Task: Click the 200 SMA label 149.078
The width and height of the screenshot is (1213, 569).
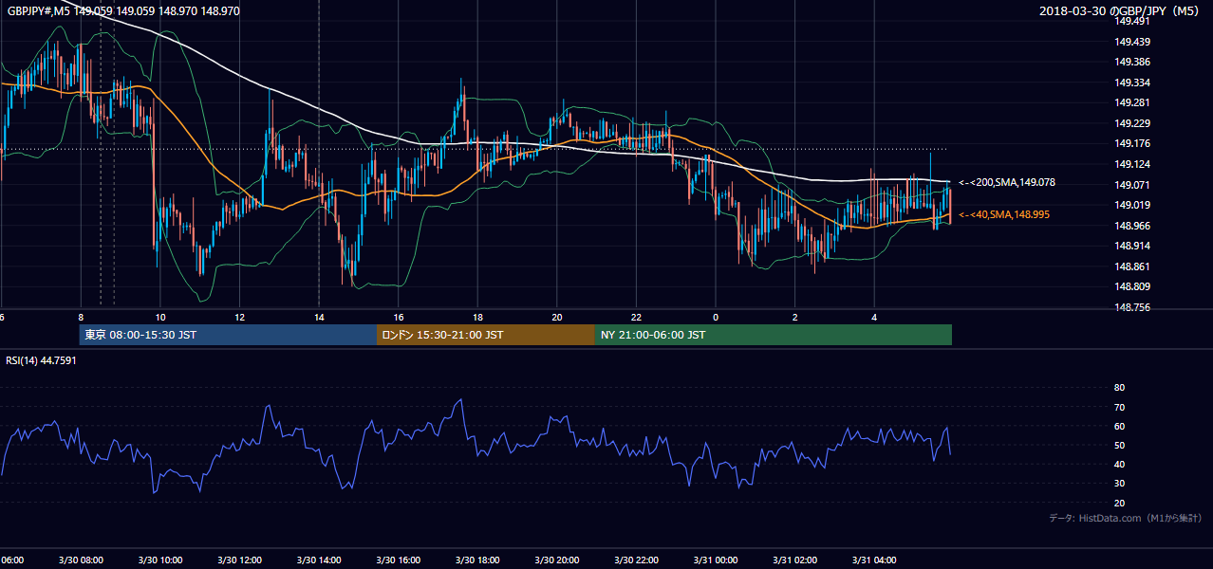Action: (1007, 182)
